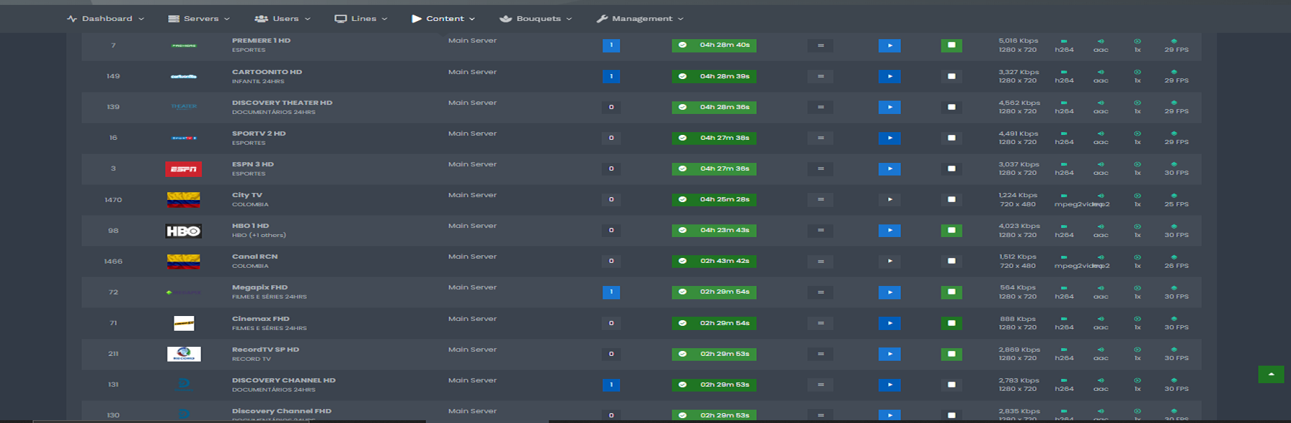This screenshot has height=423, width=1291.
Task: View the PREMIERE 1 HD client count
Action: (x=611, y=45)
